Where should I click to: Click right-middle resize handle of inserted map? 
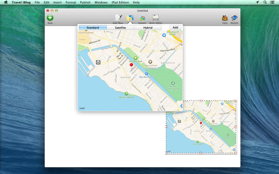tap(236, 127)
